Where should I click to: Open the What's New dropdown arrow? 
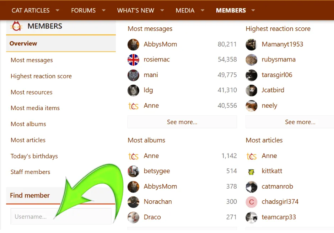pyautogui.click(x=162, y=10)
